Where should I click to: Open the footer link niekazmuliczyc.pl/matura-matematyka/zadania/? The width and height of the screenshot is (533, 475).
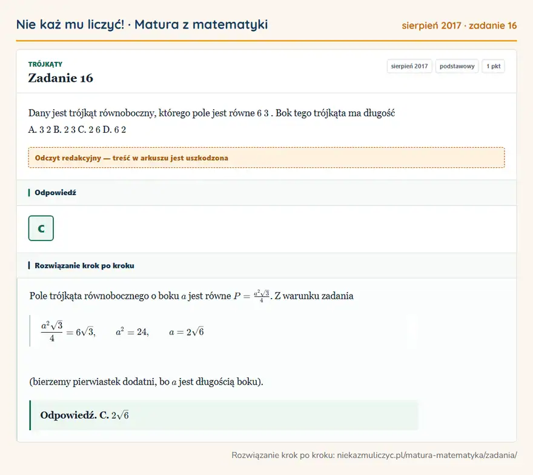pyautogui.click(x=427, y=455)
